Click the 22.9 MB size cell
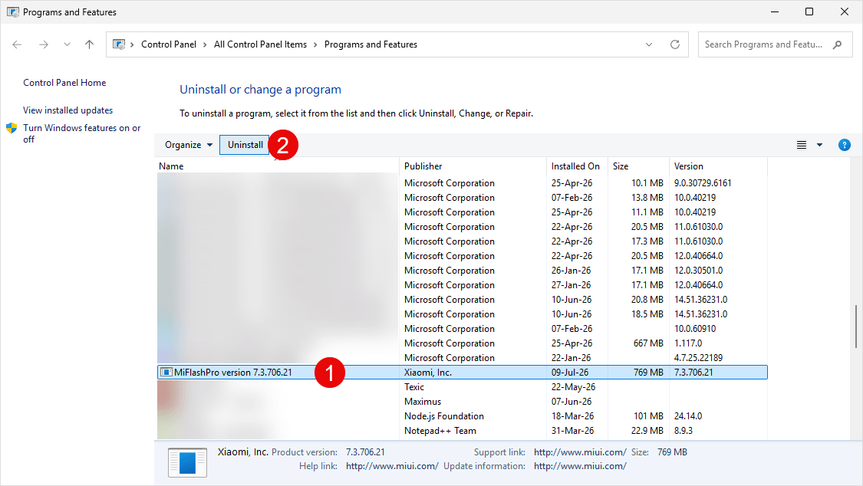 (647, 431)
